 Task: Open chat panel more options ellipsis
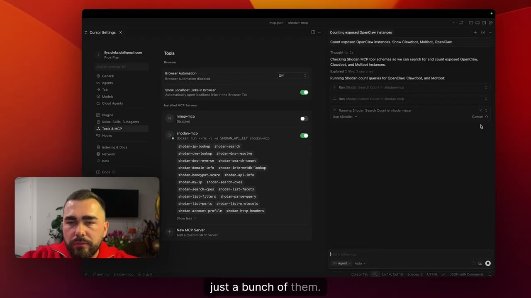(490, 32)
